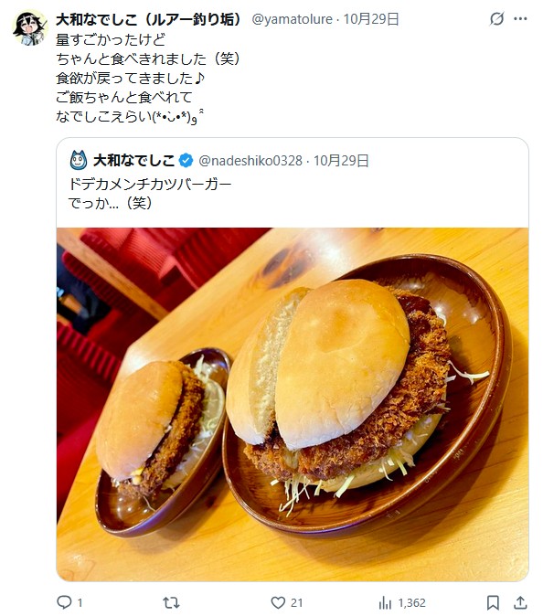
Task: Open the Grok circle-slash icon
Action: (x=496, y=18)
